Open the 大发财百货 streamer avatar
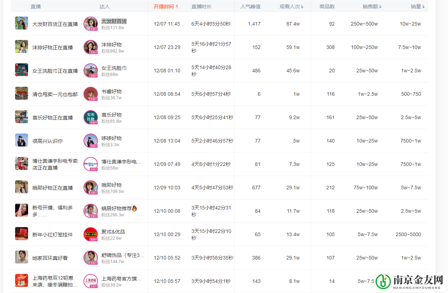 click(x=90, y=24)
